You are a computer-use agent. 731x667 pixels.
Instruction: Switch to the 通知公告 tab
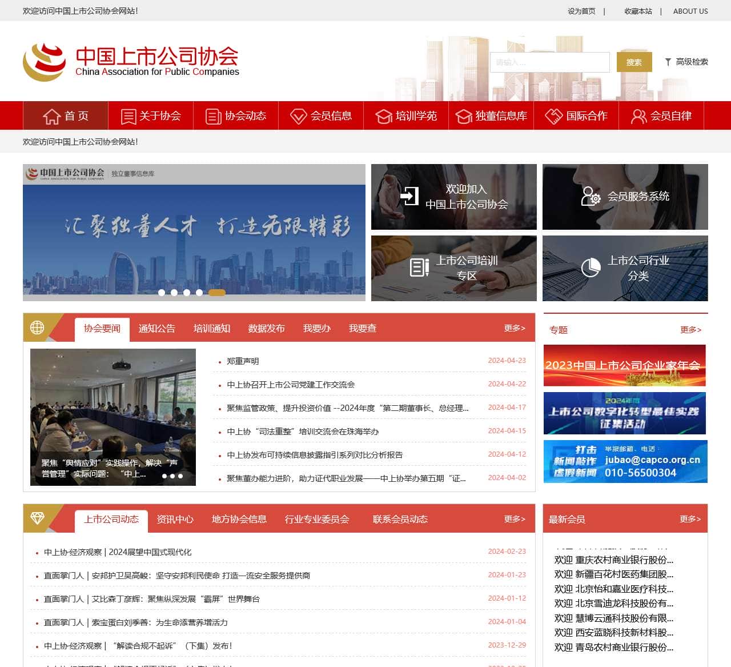point(158,328)
